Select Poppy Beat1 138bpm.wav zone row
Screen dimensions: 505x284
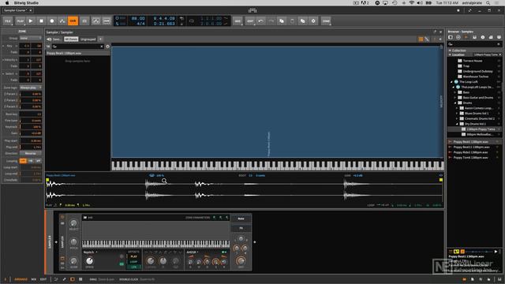click(x=77, y=53)
